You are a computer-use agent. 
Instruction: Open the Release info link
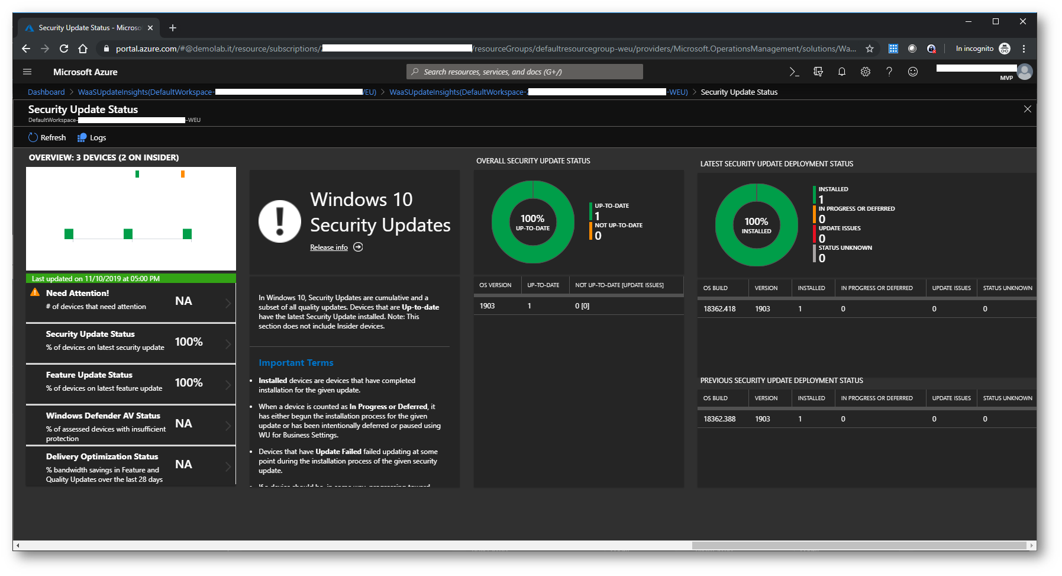(329, 247)
